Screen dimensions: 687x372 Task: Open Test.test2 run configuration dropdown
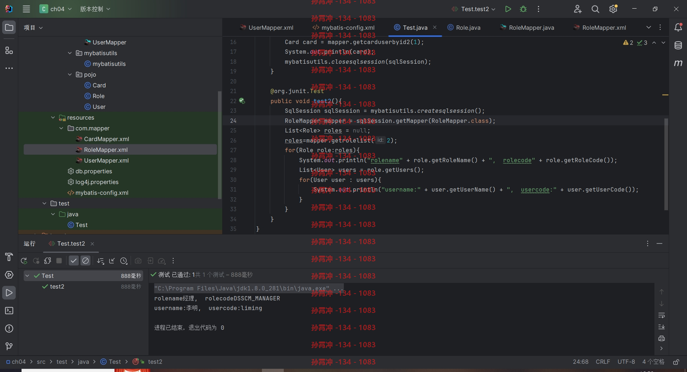point(473,9)
